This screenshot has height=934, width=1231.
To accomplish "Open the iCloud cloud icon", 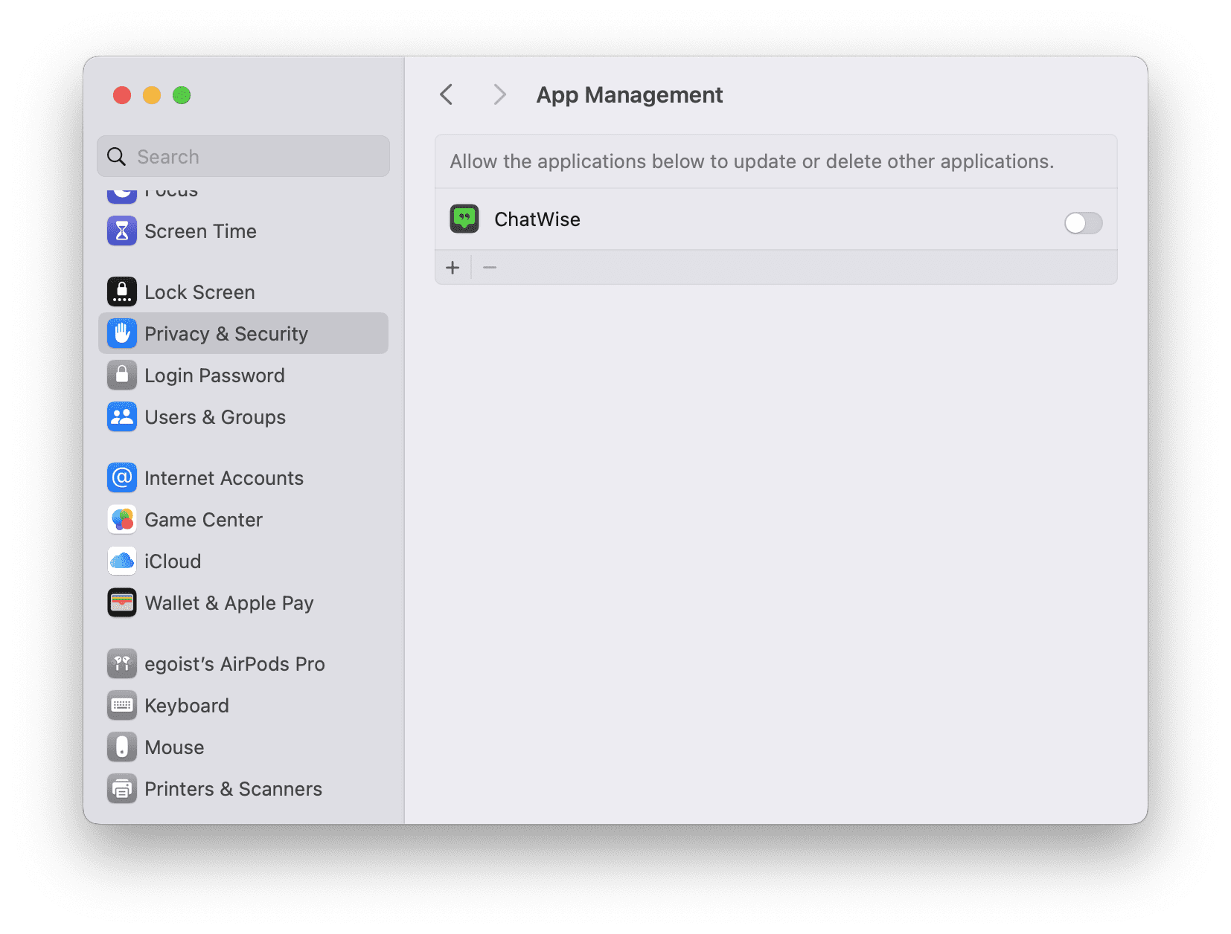I will click(x=122, y=561).
